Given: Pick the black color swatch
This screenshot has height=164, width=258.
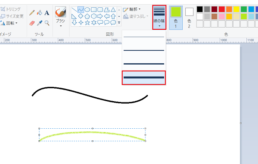Looking at the screenshot, I should [x=200, y=9].
